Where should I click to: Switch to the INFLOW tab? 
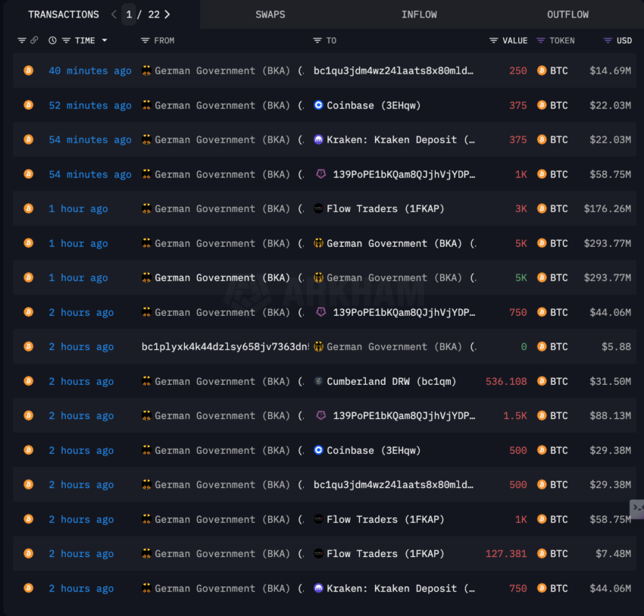(x=419, y=14)
